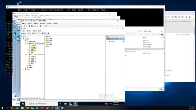Click the Properties icon right of the red X
Image resolution: width=196 pixels, height=110 pixels.
pyautogui.click(x=35, y=33)
